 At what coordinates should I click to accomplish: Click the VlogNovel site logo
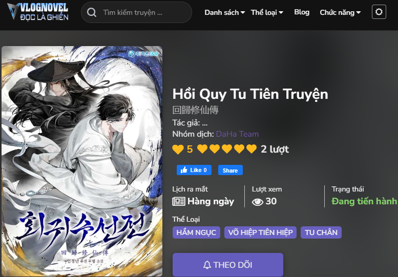click(x=38, y=12)
